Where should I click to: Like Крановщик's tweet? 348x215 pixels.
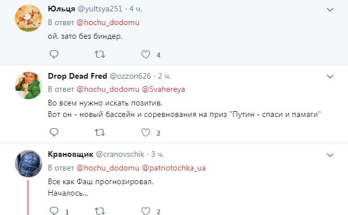click(x=146, y=211)
